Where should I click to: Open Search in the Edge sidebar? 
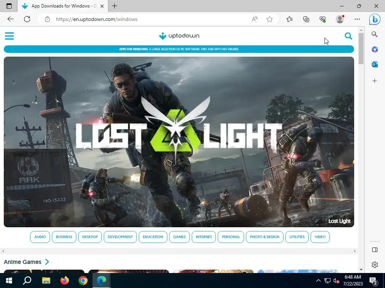tap(374, 34)
